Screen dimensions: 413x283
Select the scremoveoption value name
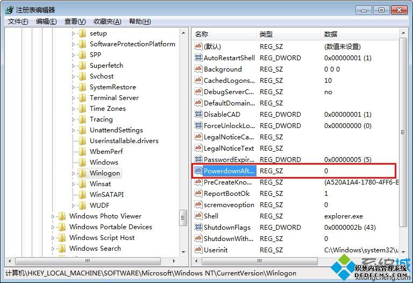point(229,205)
